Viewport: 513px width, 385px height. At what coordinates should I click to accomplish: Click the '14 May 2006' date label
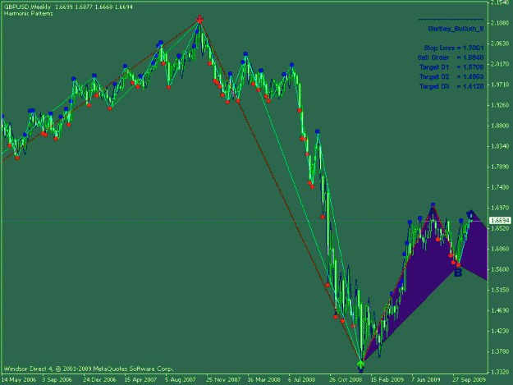pos(19,380)
